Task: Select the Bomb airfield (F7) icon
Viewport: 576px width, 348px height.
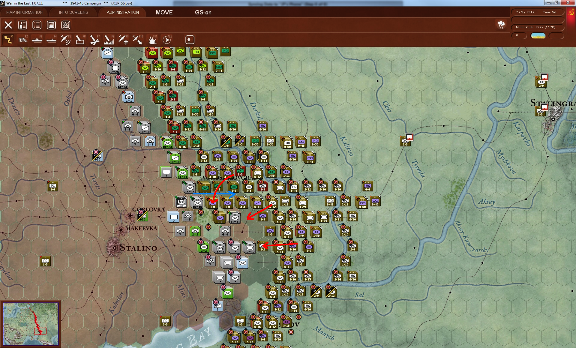Action: tap(94, 40)
